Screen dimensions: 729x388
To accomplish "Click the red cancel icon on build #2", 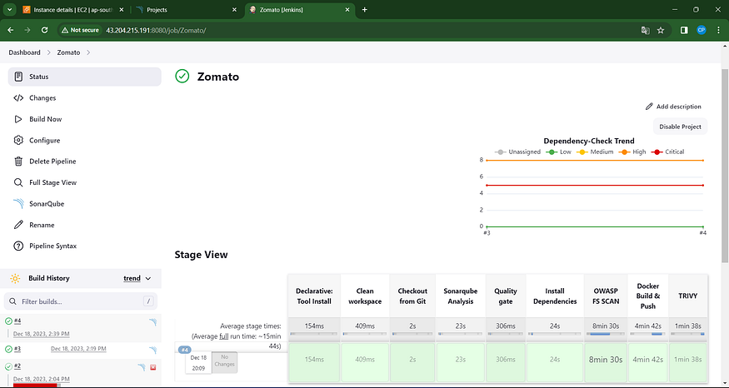I will click(153, 367).
